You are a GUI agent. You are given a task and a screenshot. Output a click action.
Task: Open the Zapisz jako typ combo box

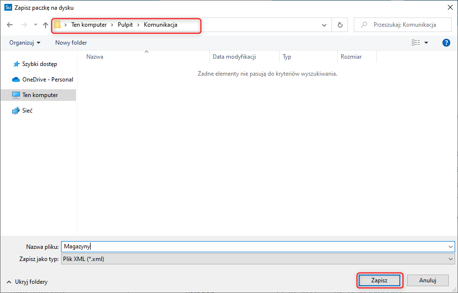coord(258,259)
